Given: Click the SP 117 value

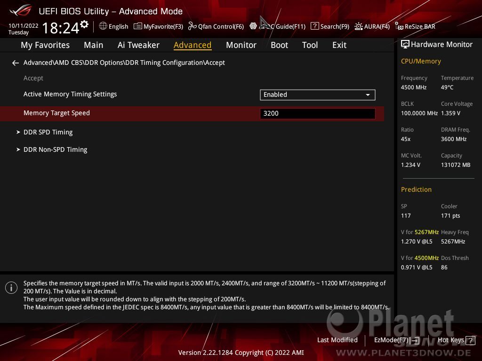Looking at the screenshot, I should (406, 216).
